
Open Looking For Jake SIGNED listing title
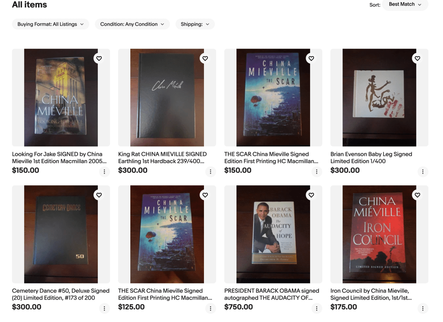point(59,158)
